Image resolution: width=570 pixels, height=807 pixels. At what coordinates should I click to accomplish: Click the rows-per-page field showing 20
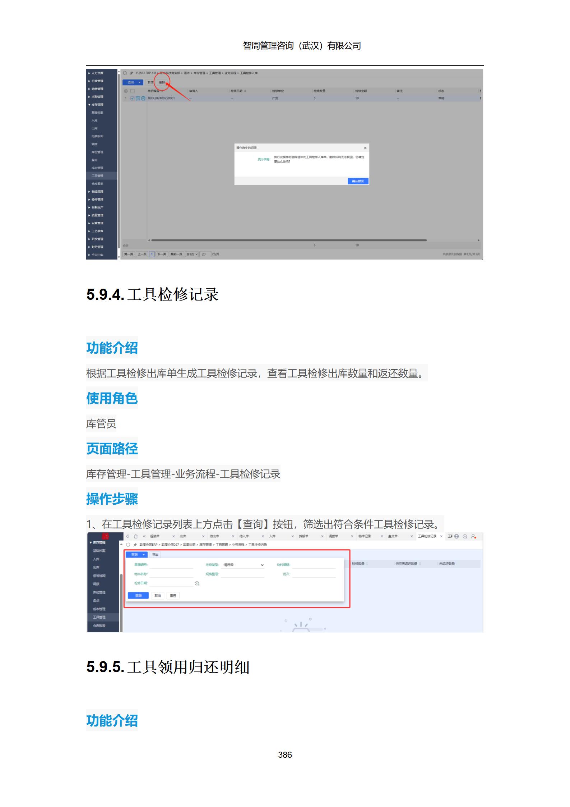click(205, 254)
